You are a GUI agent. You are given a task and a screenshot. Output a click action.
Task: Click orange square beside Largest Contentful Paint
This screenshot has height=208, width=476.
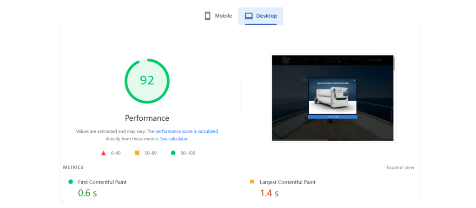point(252,182)
